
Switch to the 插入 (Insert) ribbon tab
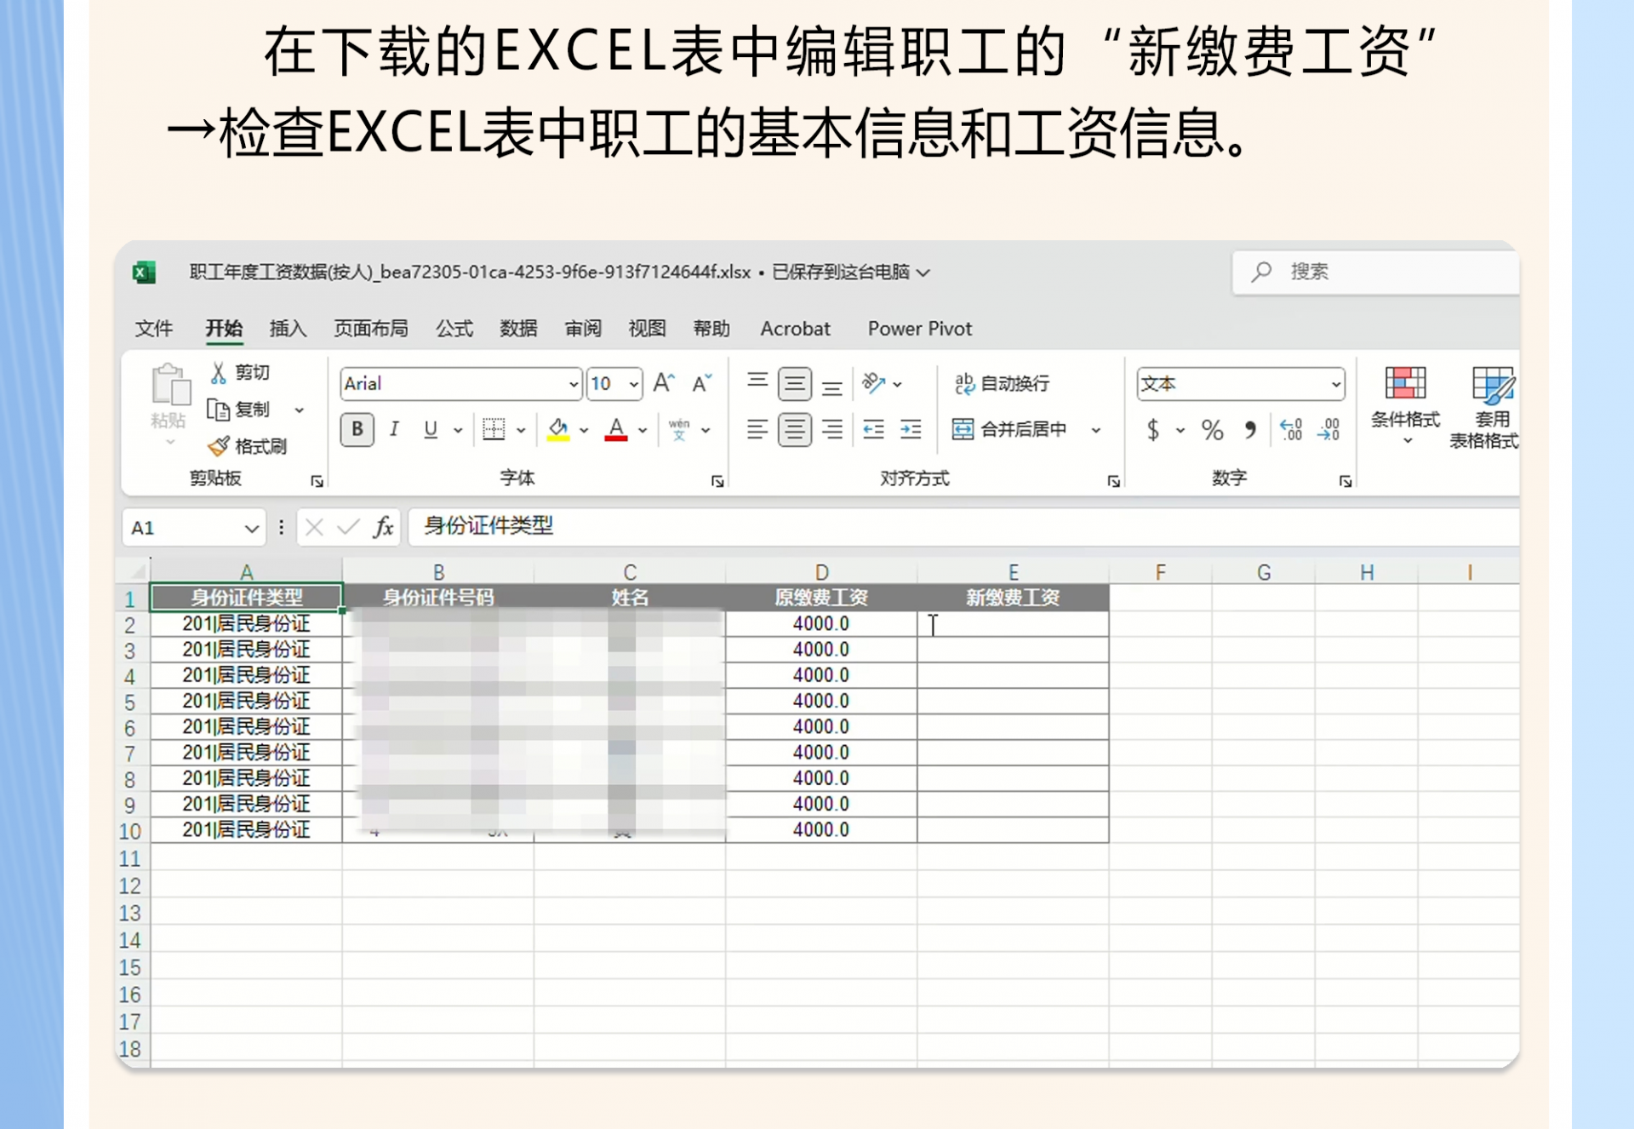point(288,329)
